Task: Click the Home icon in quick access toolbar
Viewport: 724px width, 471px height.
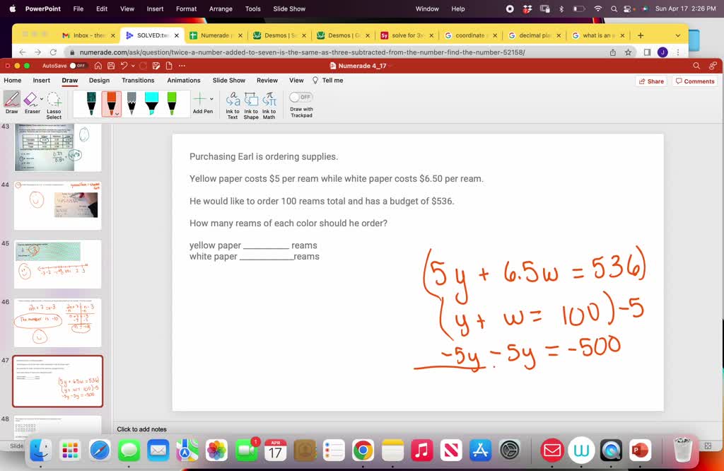Action: [98, 66]
